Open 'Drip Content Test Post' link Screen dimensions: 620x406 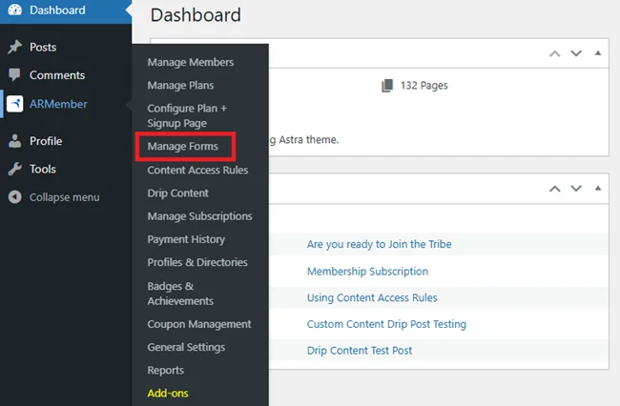click(x=360, y=351)
